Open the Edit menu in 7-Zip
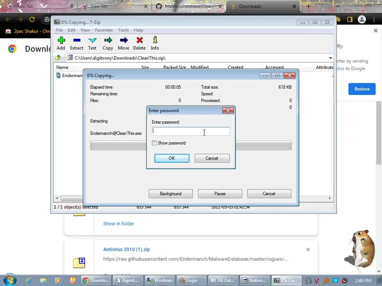The image size is (382, 286). (71, 30)
